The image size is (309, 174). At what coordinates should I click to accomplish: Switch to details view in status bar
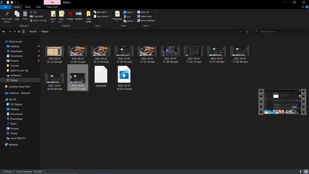(x=301, y=172)
